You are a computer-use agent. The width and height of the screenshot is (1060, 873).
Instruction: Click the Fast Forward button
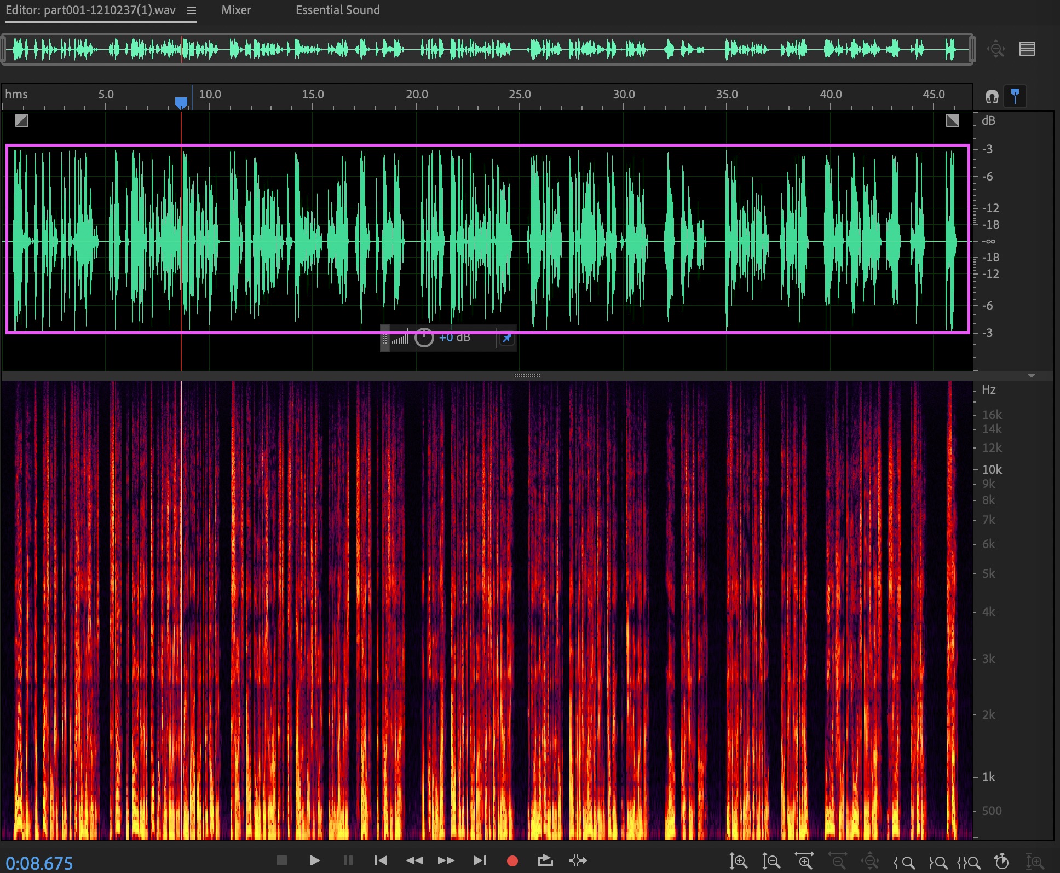[446, 860]
